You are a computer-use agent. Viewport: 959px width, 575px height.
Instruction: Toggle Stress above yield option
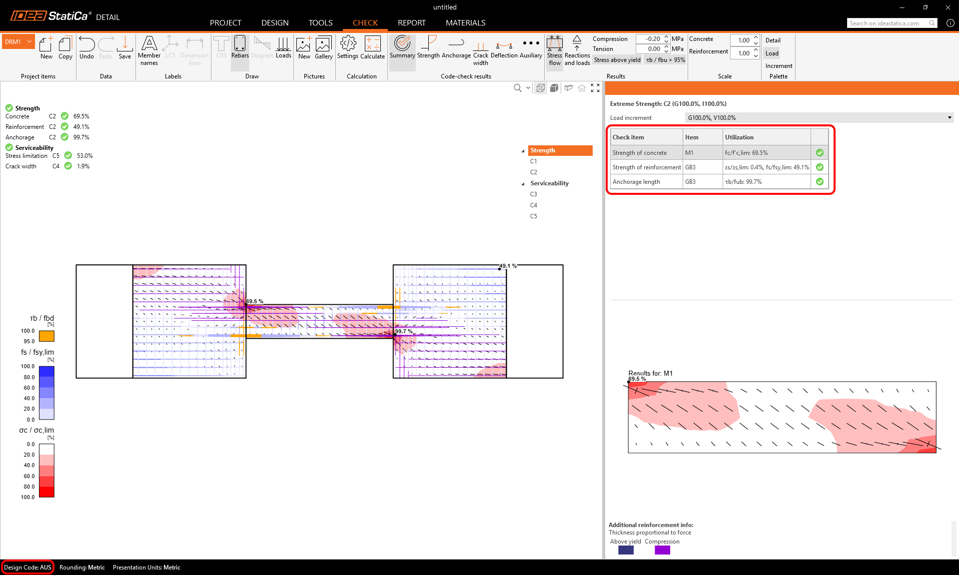tap(617, 60)
